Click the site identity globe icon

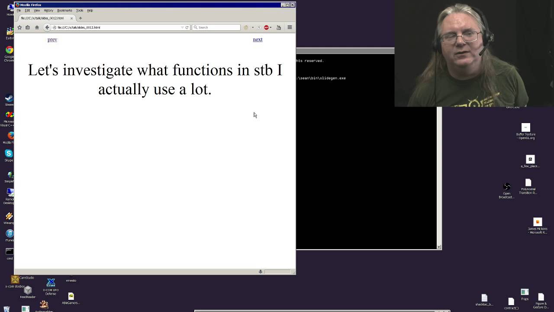tap(54, 27)
